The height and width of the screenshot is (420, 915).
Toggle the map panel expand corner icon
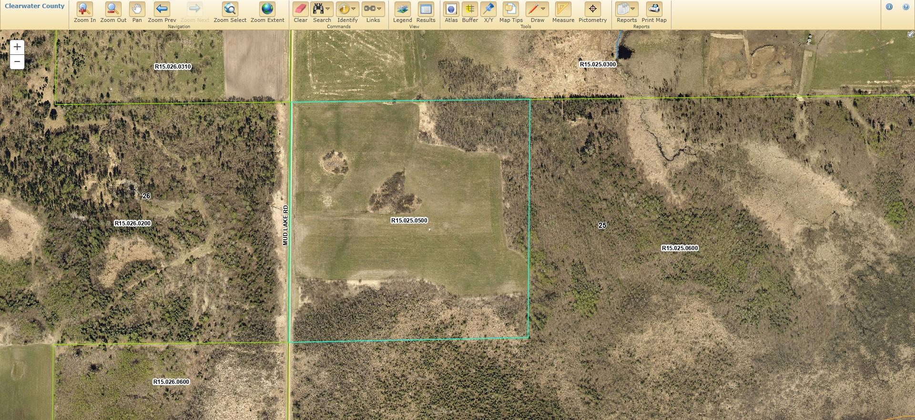pos(911,34)
